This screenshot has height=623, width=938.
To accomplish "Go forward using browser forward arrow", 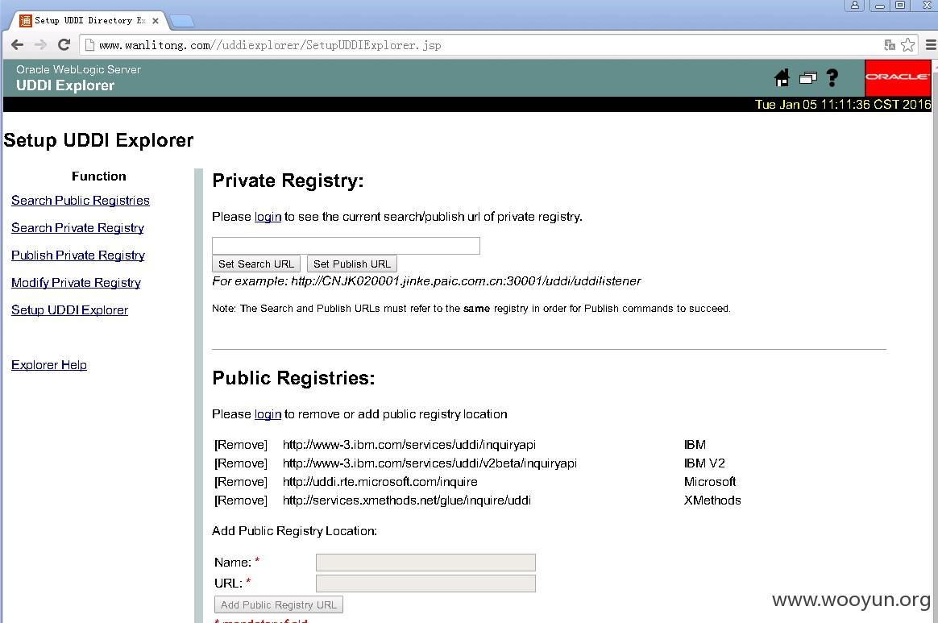I will click(40, 45).
